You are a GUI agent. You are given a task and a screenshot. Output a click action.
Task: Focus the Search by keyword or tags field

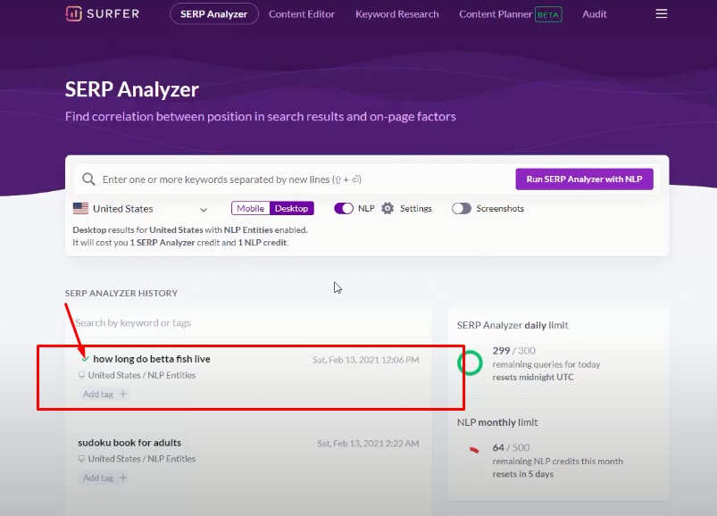coord(249,322)
